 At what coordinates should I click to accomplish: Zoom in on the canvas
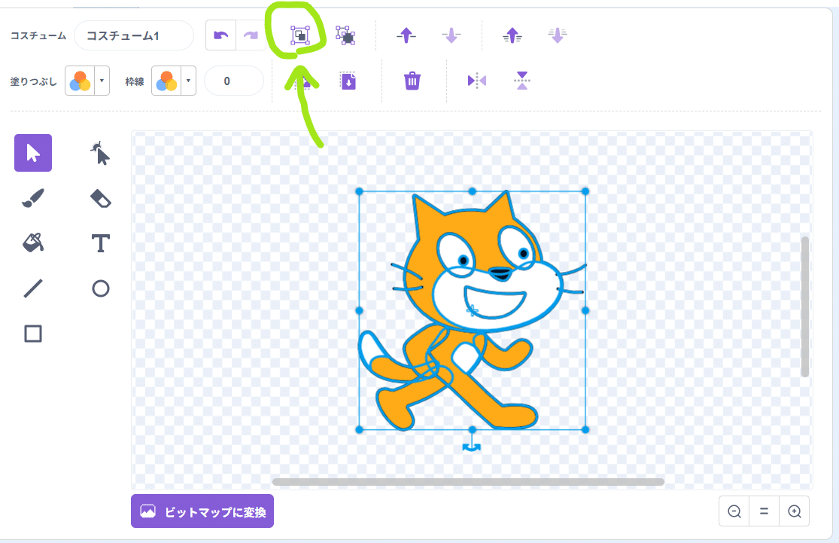point(794,511)
